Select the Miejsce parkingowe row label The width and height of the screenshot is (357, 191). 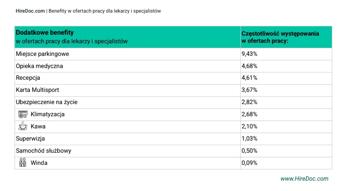pos(42,54)
